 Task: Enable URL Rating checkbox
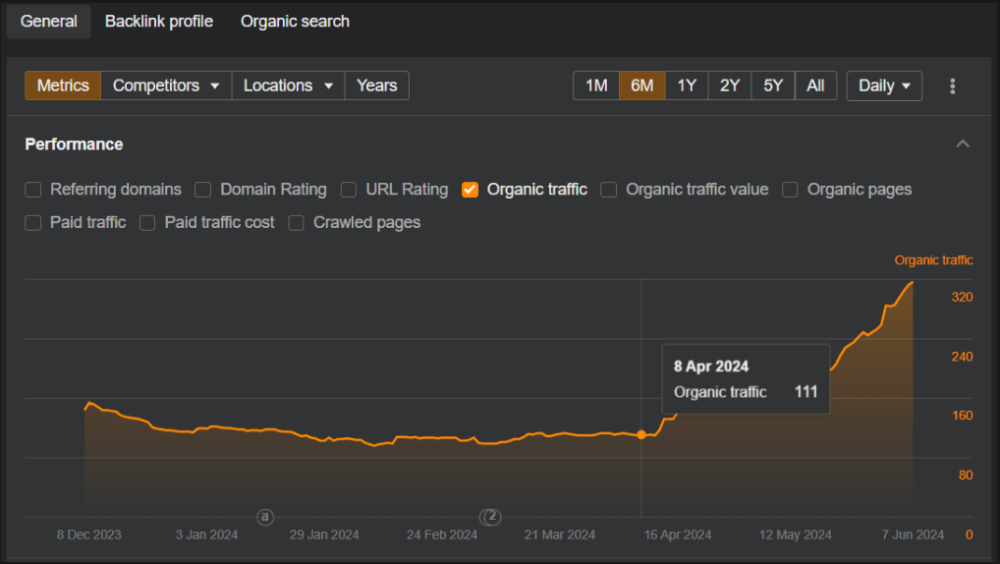pos(348,190)
